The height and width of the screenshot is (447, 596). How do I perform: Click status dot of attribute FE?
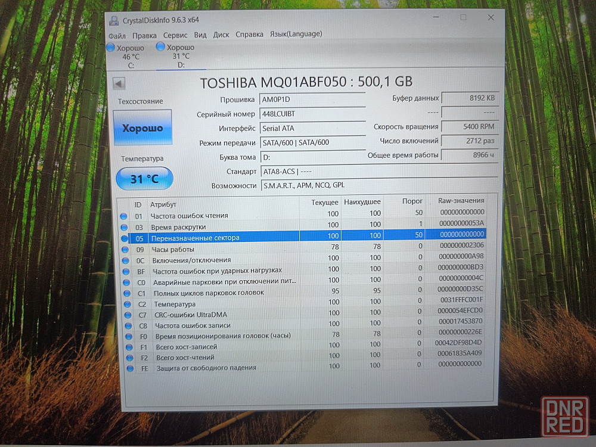coord(130,368)
